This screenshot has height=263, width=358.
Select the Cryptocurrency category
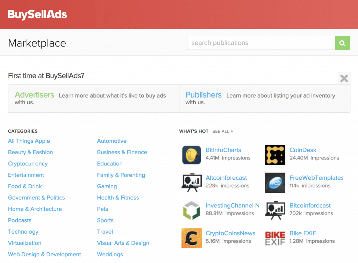pyautogui.click(x=28, y=164)
